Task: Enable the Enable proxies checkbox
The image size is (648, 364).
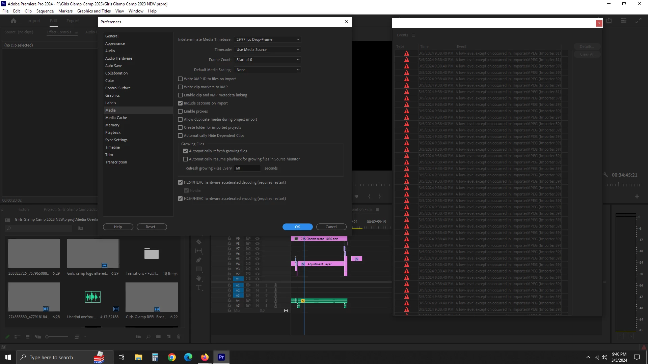Action: coord(180,111)
